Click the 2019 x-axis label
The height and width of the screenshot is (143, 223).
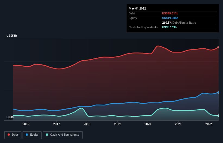click(117, 124)
